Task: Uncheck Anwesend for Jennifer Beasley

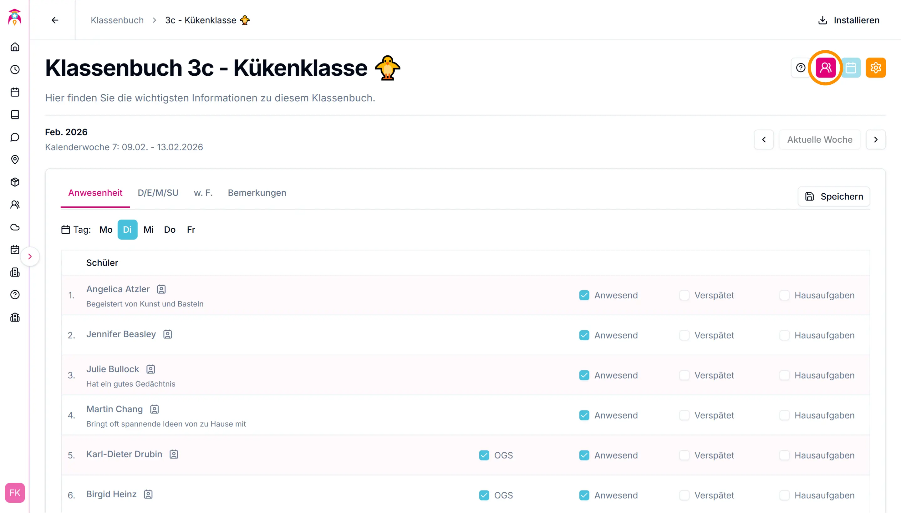Action: point(584,335)
